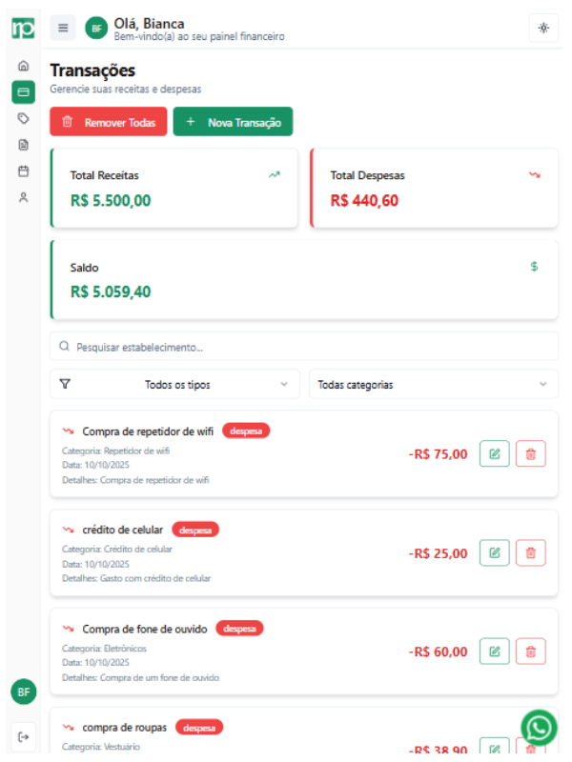Image resolution: width=572 pixels, height=762 pixels.
Task: Open the WhatsApp chat button
Action: coord(539,729)
